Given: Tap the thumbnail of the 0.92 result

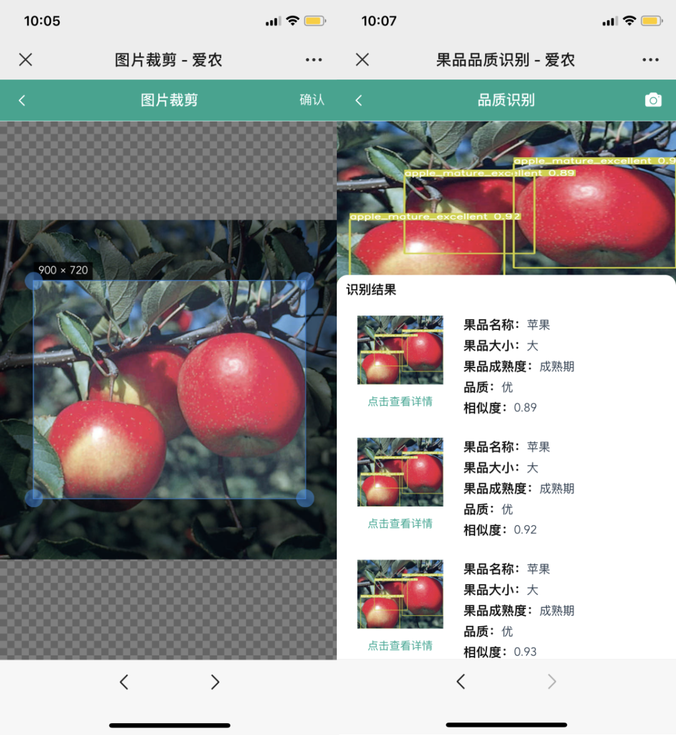Looking at the screenshot, I should pyautogui.click(x=400, y=472).
